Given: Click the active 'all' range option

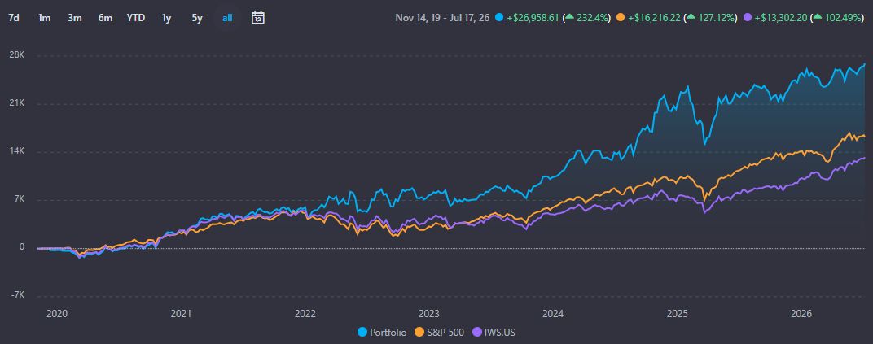Looking at the screenshot, I should pos(227,18).
